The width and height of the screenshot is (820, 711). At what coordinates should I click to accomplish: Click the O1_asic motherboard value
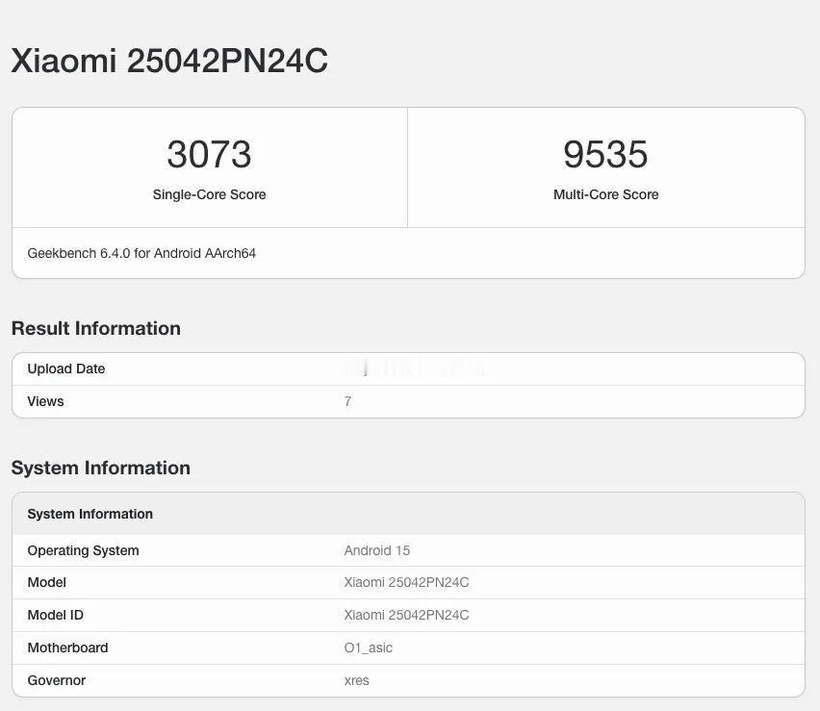click(x=369, y=648)
